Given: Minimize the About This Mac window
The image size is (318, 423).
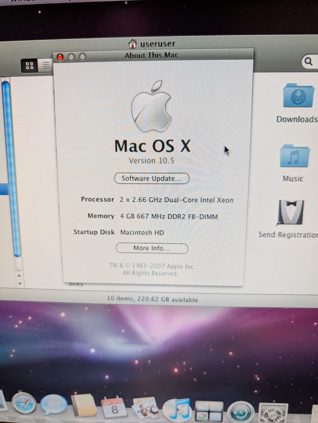Looking at the screenshot, I should point(71,57).
